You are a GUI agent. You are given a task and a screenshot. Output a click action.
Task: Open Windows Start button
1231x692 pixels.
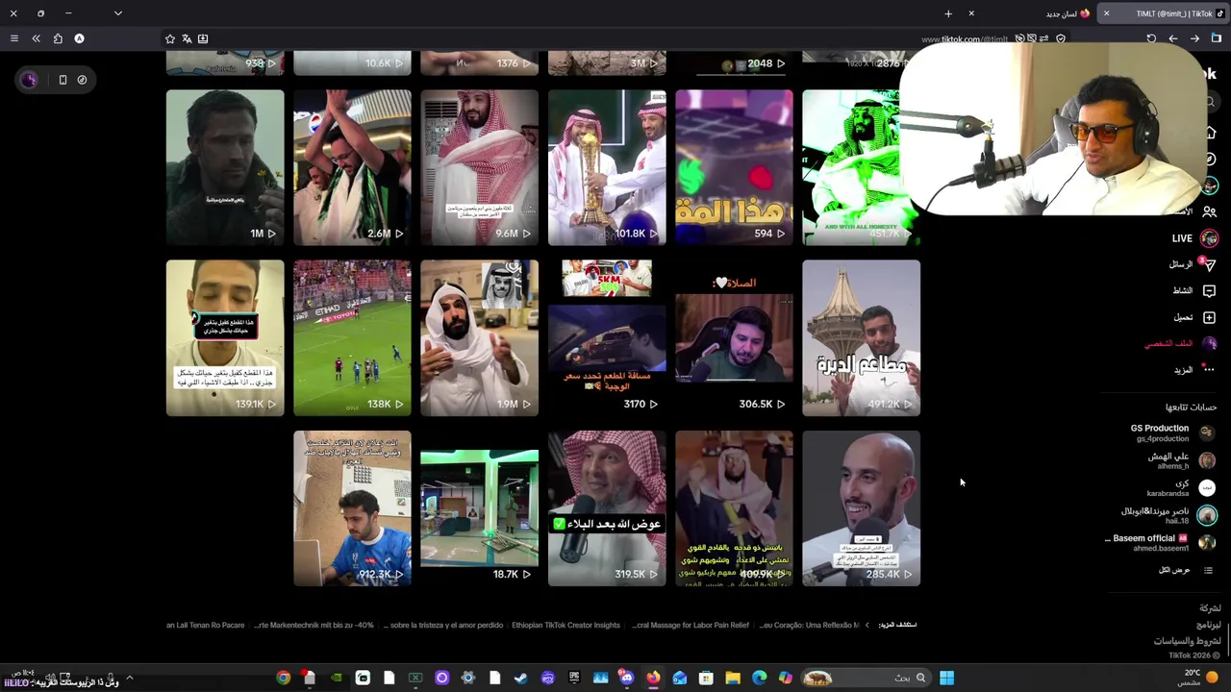coord(946,679)
